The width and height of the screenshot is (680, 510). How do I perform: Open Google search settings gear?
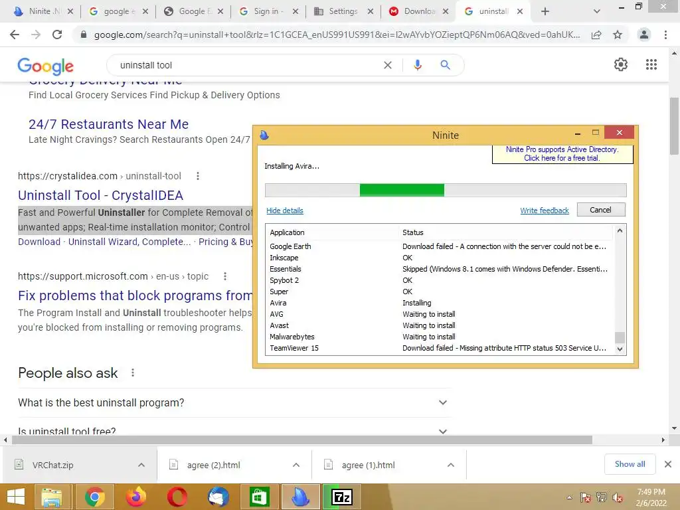(x=621, y=64)
